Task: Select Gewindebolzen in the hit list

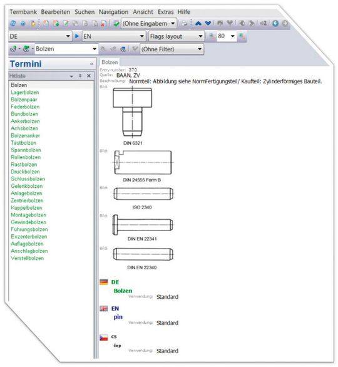Action: 29,222
